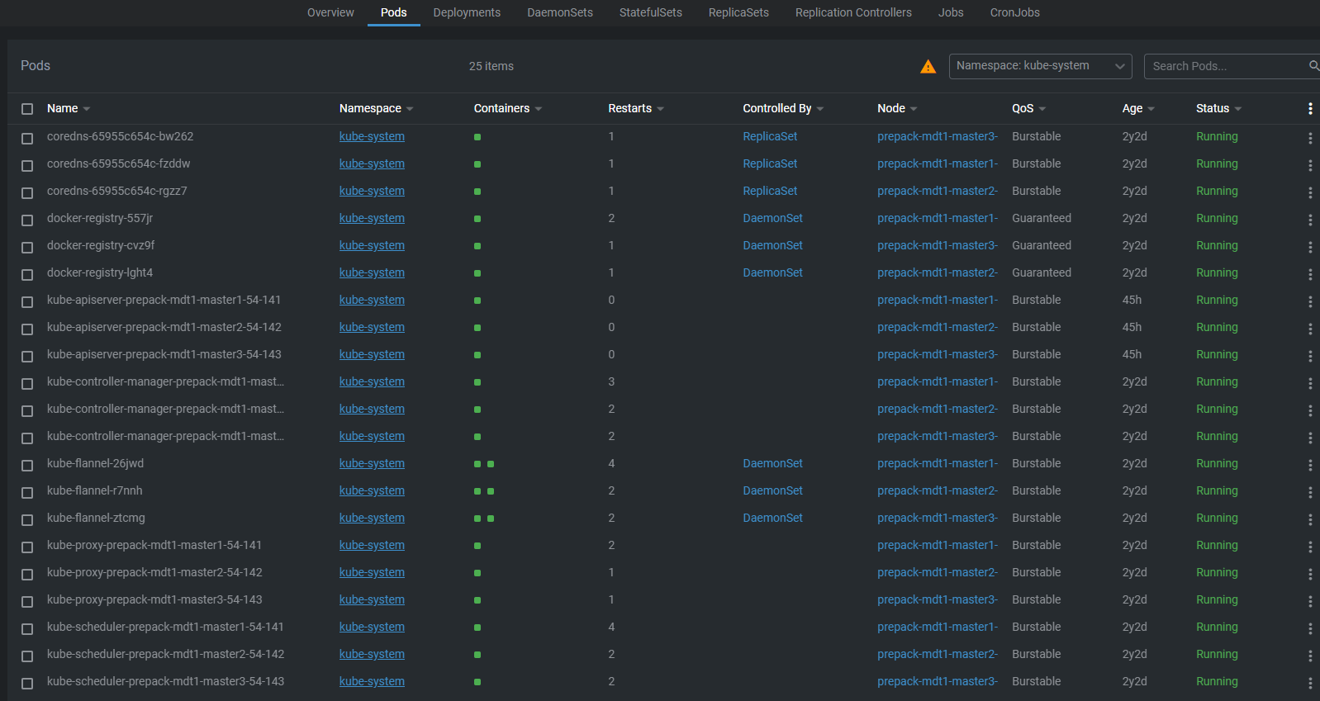Go to the ReplicaSets tab
The image size is (1320, 701).
[738, 12]
